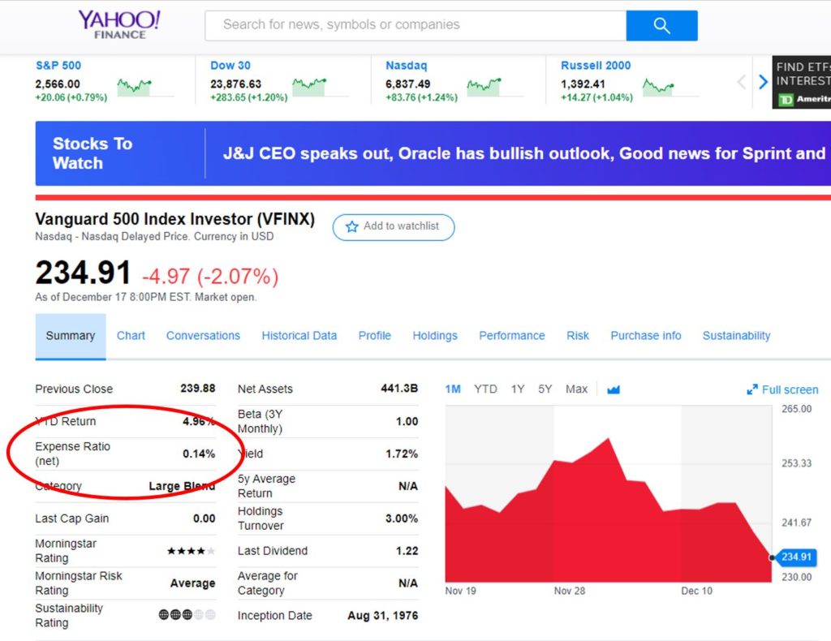Click the Beta (3Y Monthly) value 1.00
The image size is (831, 641).
pyautogui.click(x=407, y=421)
